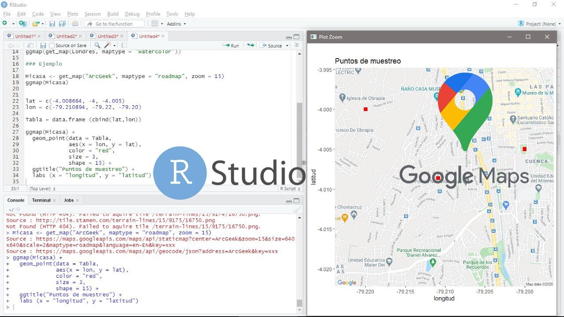Click the Create a project icon

click(x=22, y=23)
